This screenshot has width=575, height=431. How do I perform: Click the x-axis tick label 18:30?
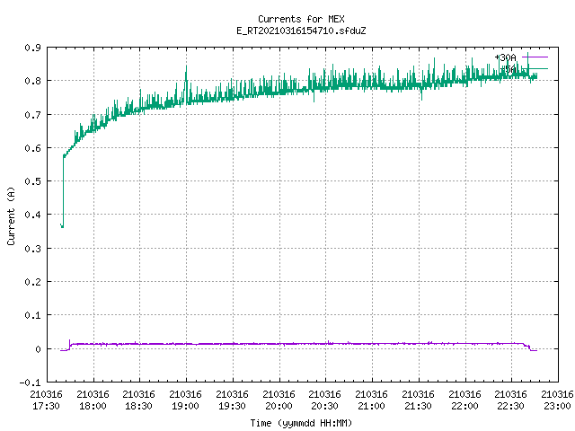(139, 406)
